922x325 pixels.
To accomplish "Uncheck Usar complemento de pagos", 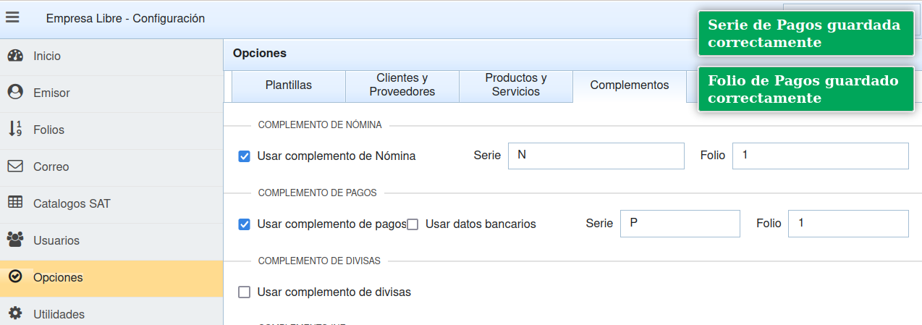I will click(245, 224).
